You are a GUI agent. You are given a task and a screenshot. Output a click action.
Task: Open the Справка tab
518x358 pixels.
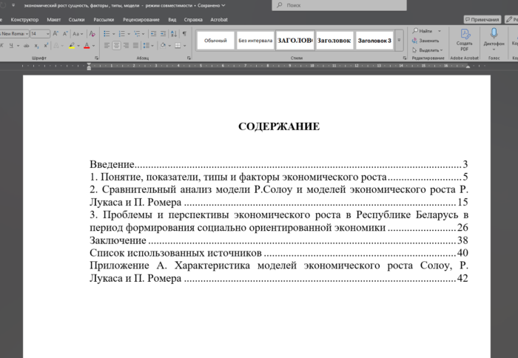[193, 20]
